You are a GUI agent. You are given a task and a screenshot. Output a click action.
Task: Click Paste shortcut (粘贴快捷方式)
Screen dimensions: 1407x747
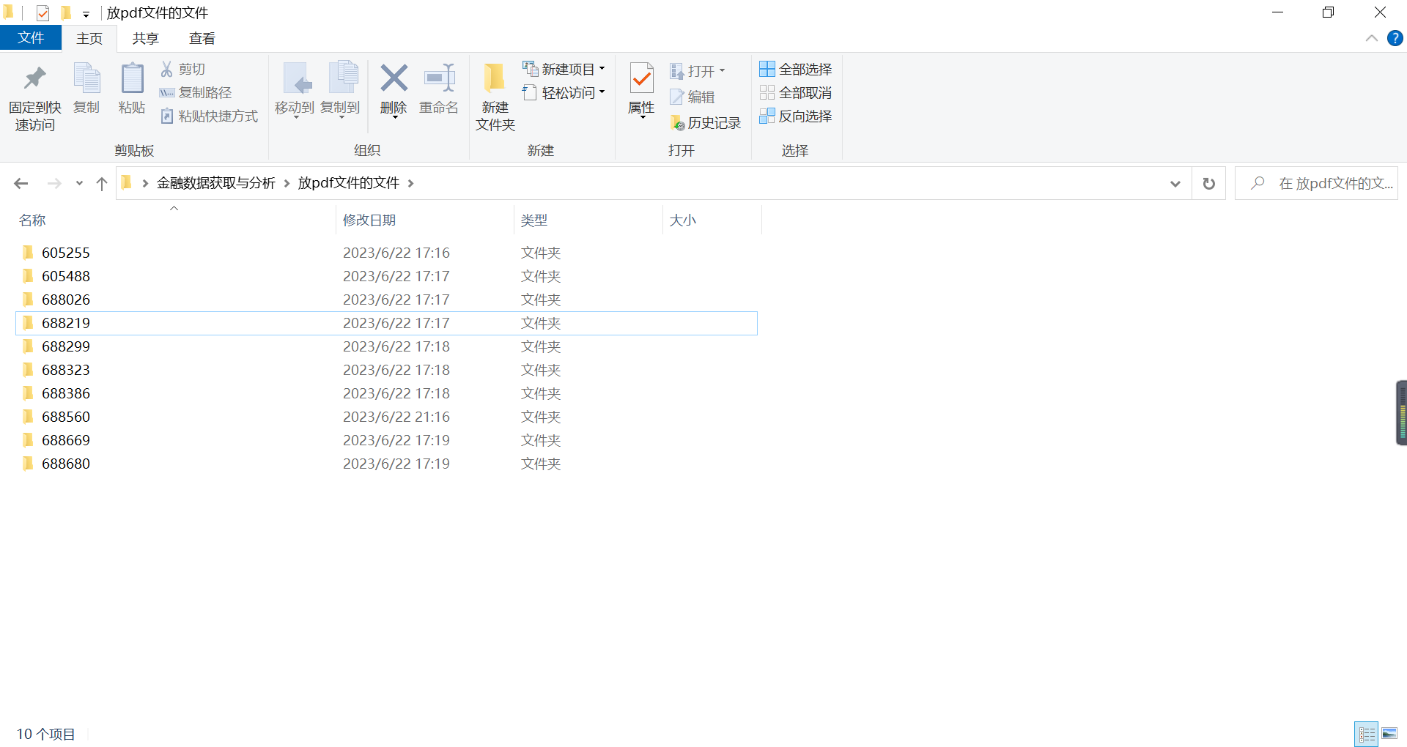point(210,116)
